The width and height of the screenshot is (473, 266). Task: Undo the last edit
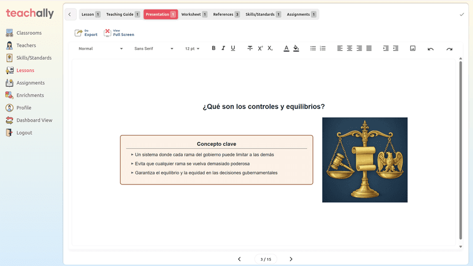(x=431, y=49)
